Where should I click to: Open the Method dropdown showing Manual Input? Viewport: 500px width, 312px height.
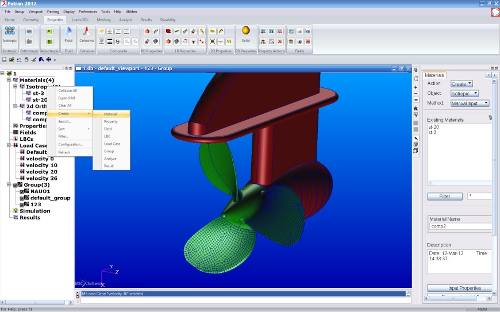pyautogui.click(x=470, y=103)
